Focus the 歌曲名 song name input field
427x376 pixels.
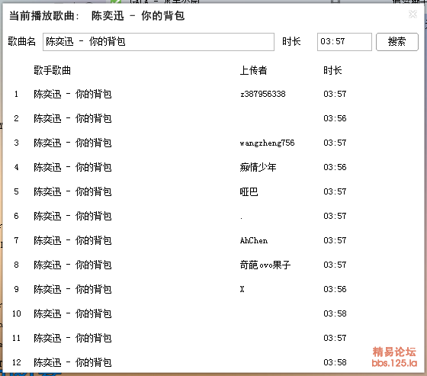tap(159, 42)
